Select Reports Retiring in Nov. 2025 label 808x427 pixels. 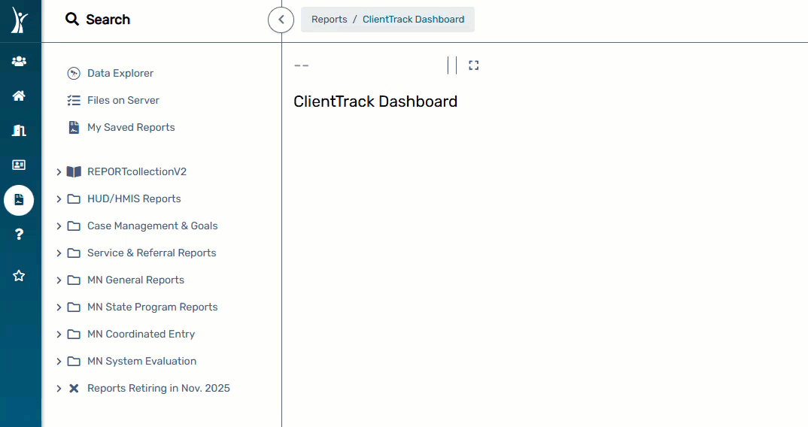click(x=159, y=389)
